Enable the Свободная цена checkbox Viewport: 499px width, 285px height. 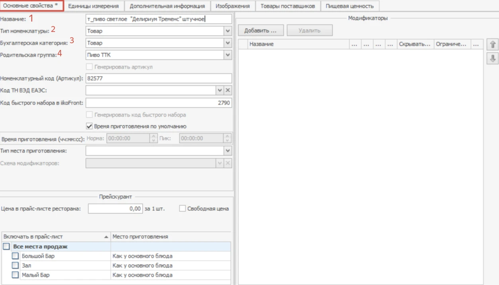tap(183, 208)
